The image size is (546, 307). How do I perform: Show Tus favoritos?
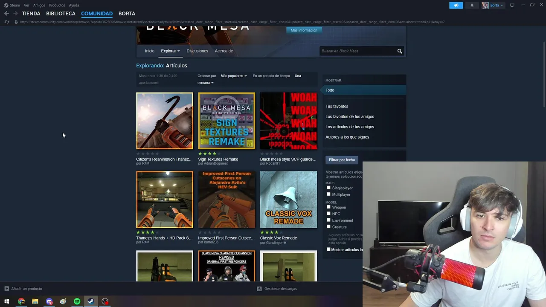[x=337, y=106]
